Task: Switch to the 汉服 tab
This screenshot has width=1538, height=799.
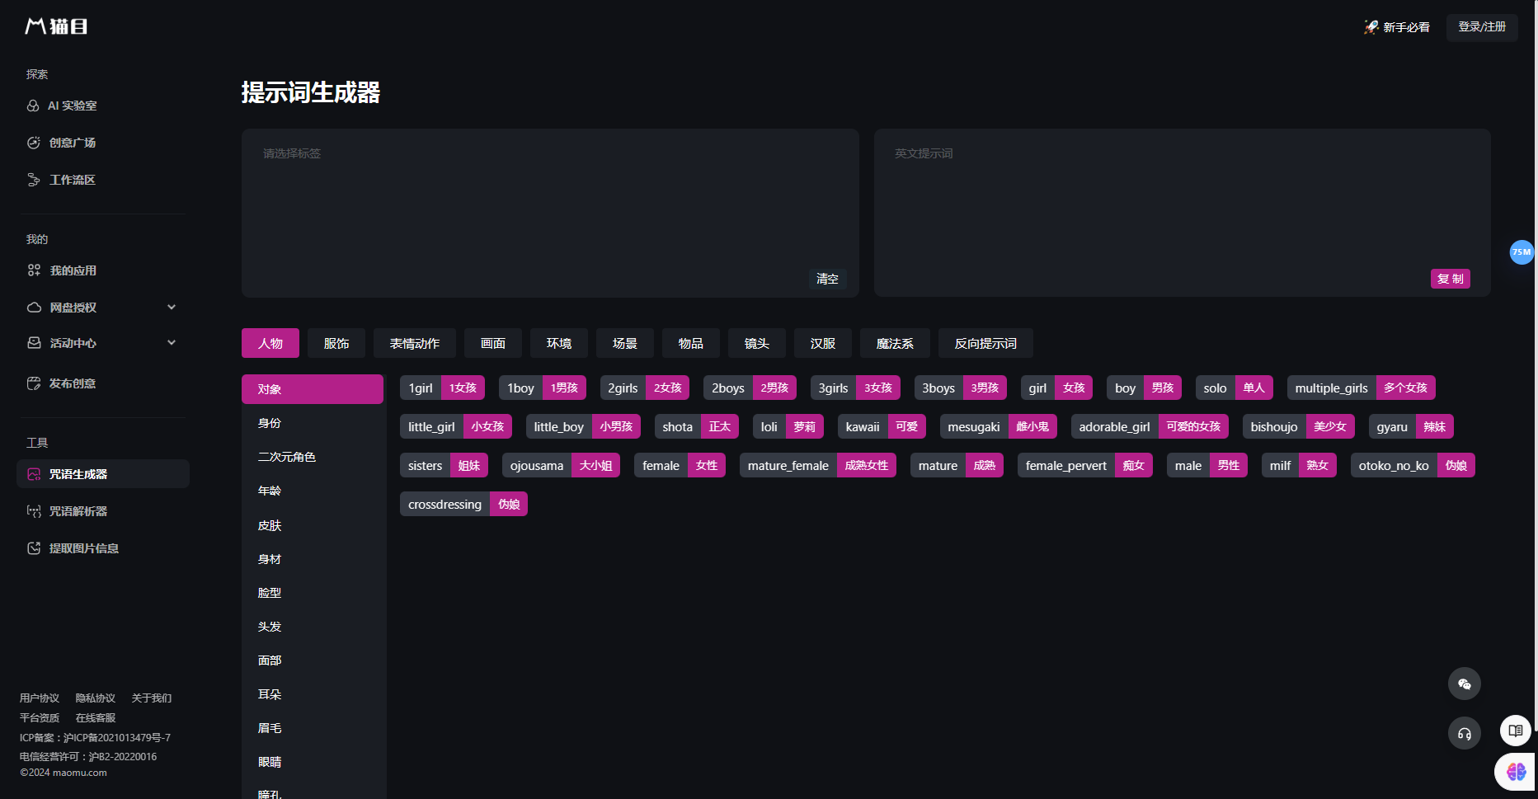Action: [823, 343]
